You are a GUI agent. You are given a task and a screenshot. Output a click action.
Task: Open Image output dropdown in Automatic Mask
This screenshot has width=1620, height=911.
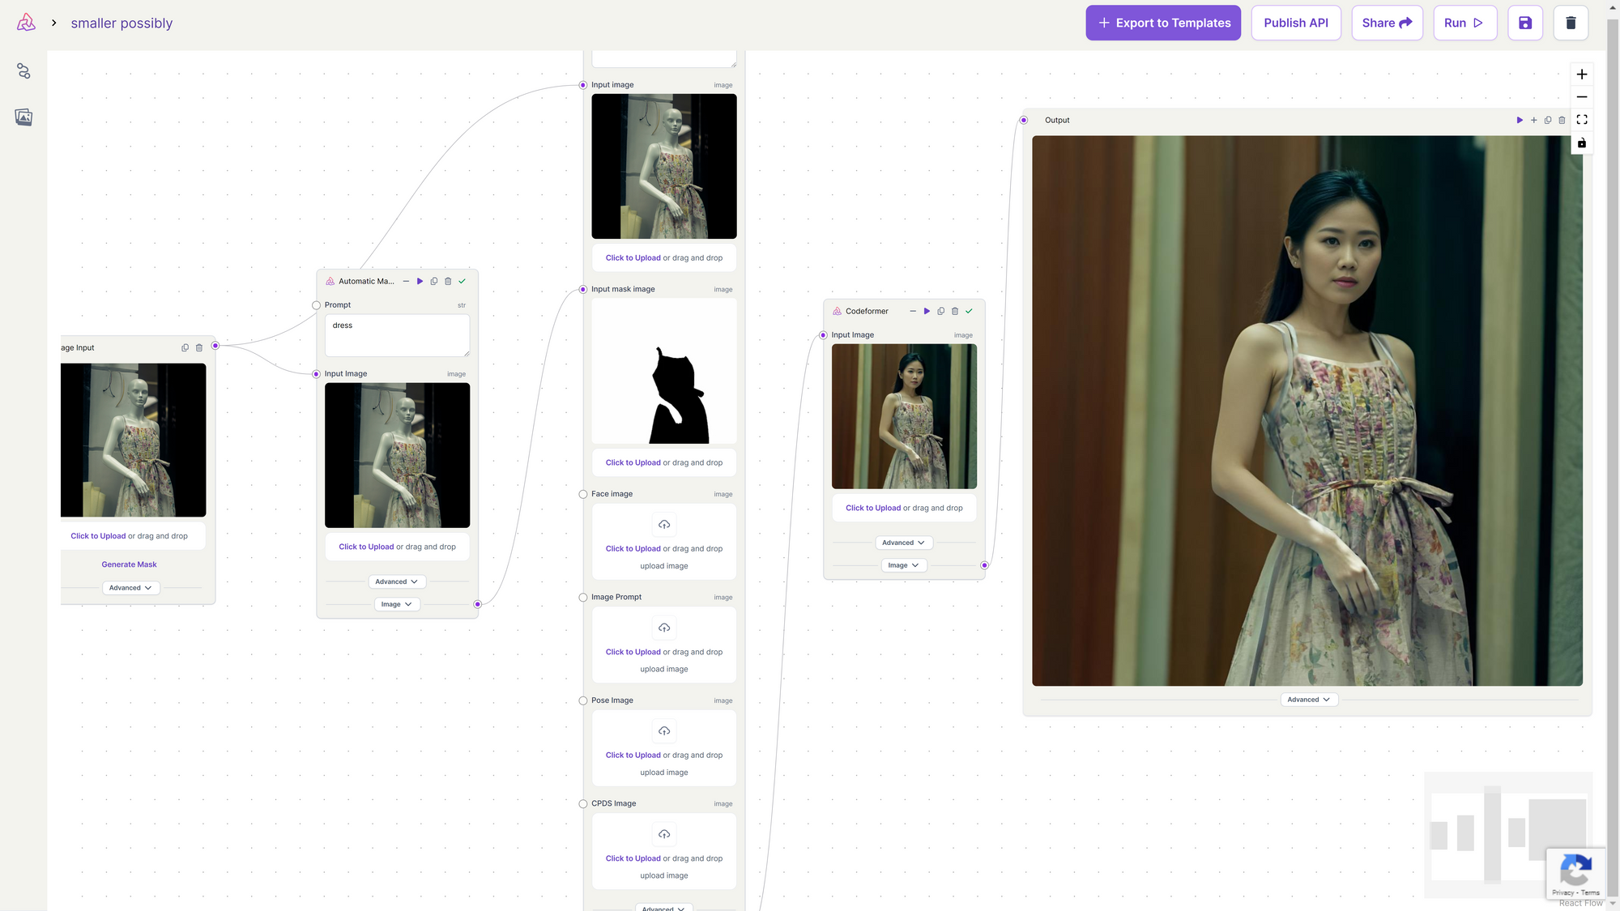coord(396,604)
